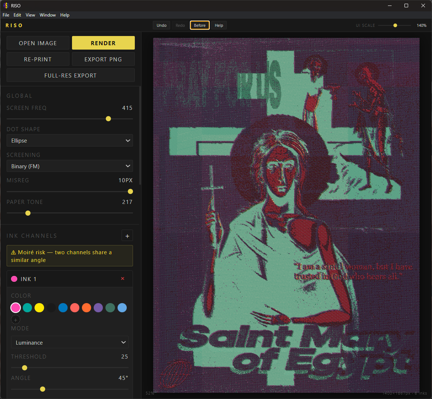Click the add ink channel plus button
Screen dimensions: 432x399
coord(127,236)
